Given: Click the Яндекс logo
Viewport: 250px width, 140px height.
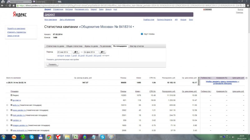Looking at the screenshot, I should click(20, 14).
